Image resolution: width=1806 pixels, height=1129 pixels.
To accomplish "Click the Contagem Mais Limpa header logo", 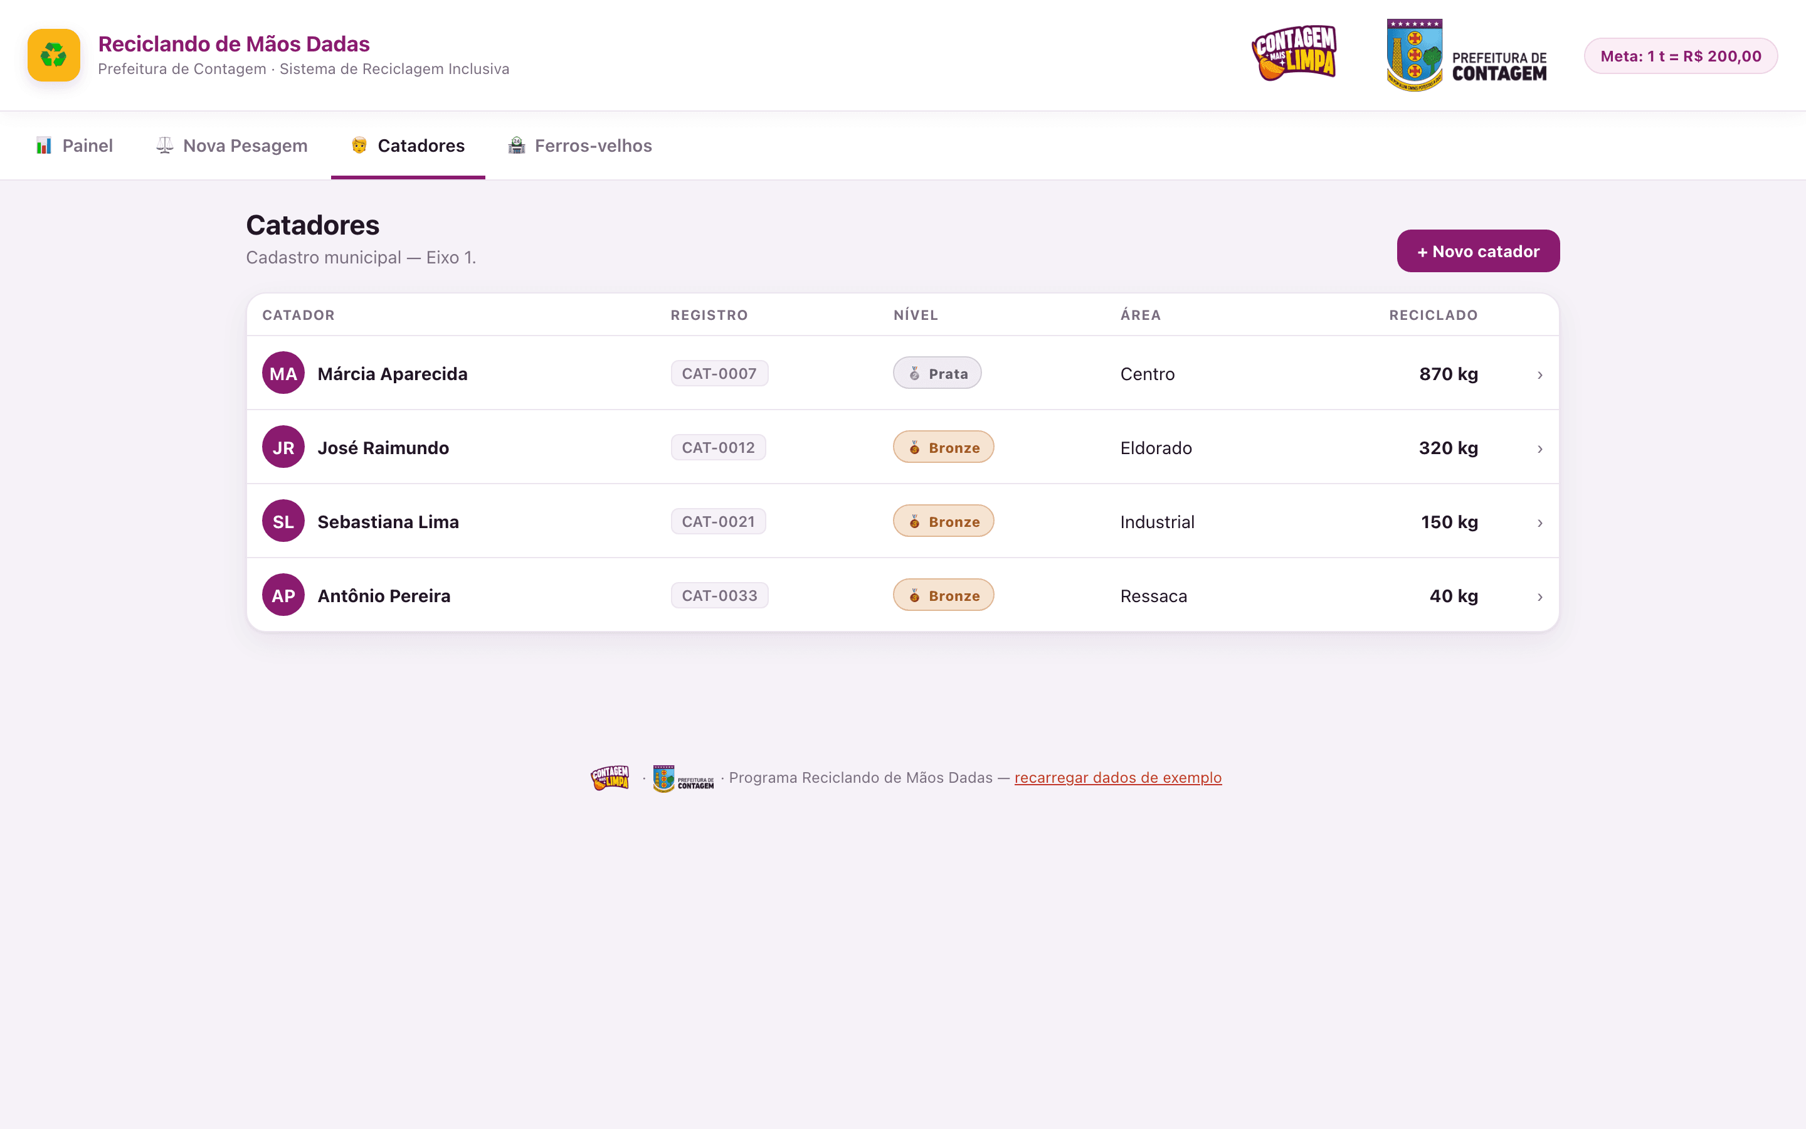I will coord(1294,53).
